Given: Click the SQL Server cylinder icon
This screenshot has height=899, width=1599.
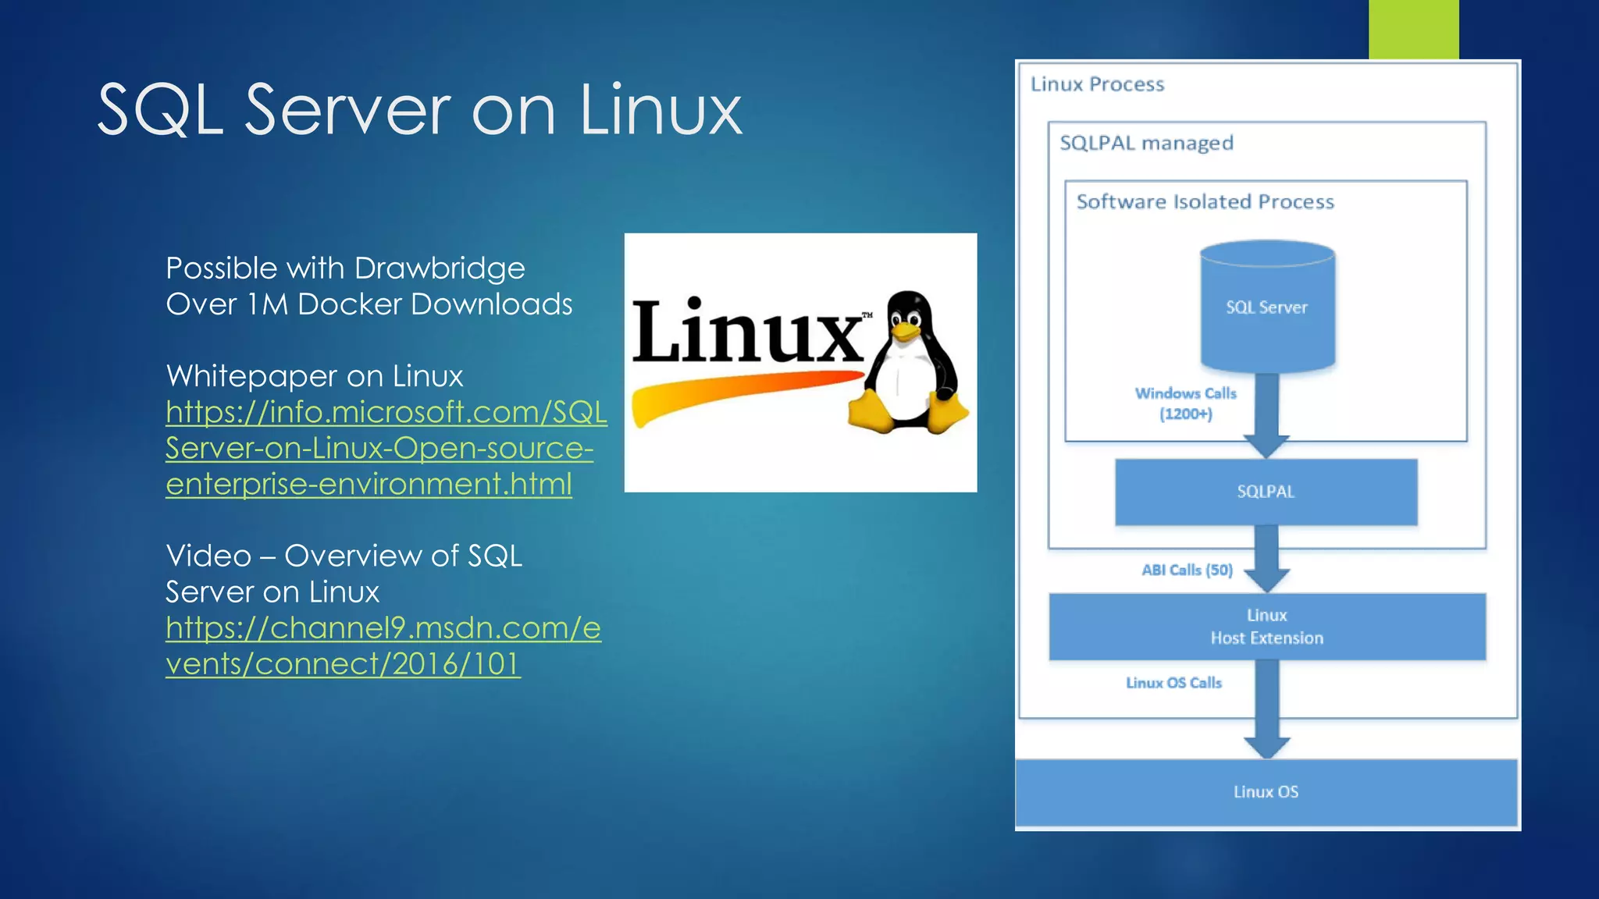Looking at the screenshot, I should 1266,306.
